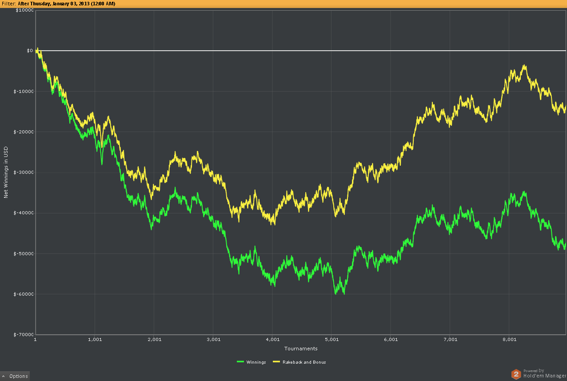567x381 pixels.
Task: Click the 'Tournaments' axis title
Action: click(301, 349)
